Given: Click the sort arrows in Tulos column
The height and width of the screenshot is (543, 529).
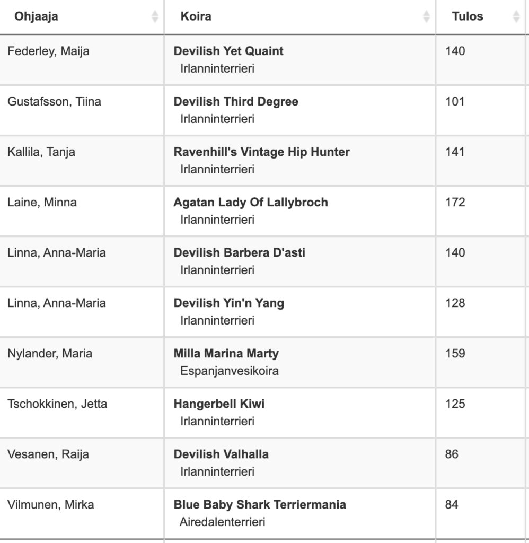Looking at the screenshot, I should (516, 17).
